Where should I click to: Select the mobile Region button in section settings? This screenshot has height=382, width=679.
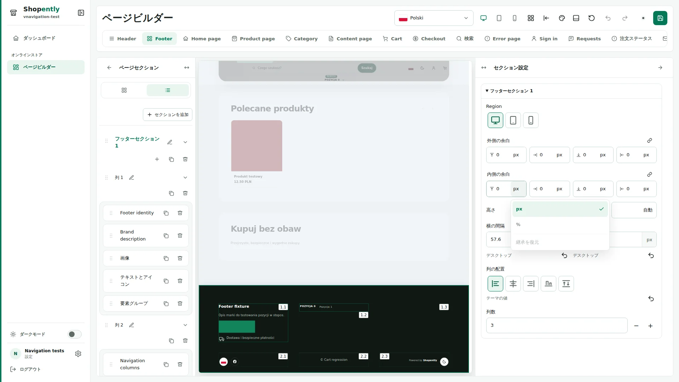[531, 120]
